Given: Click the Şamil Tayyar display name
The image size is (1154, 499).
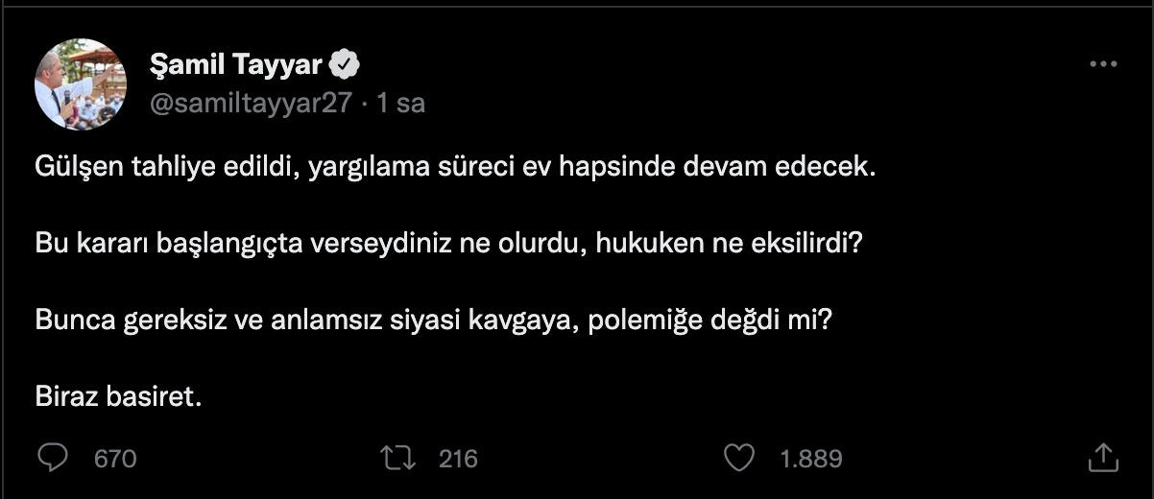Looking at the screenshot, I should (x=235, y=64).
